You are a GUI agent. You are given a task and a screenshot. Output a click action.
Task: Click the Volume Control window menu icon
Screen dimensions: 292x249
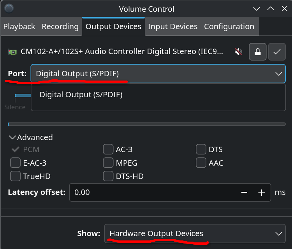[x=9, y=9]
